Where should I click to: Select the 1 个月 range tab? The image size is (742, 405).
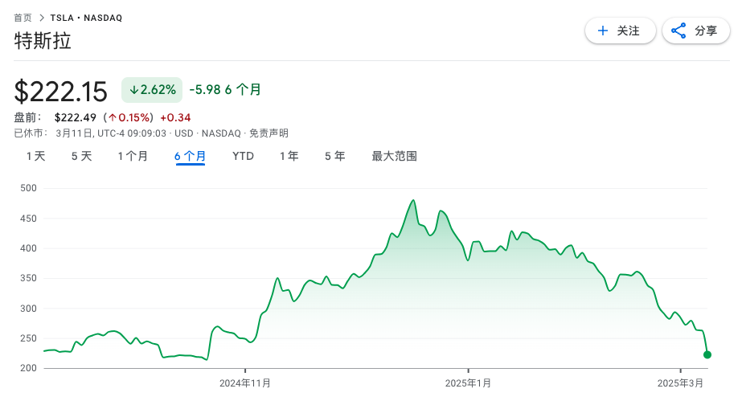coord(133,156)
